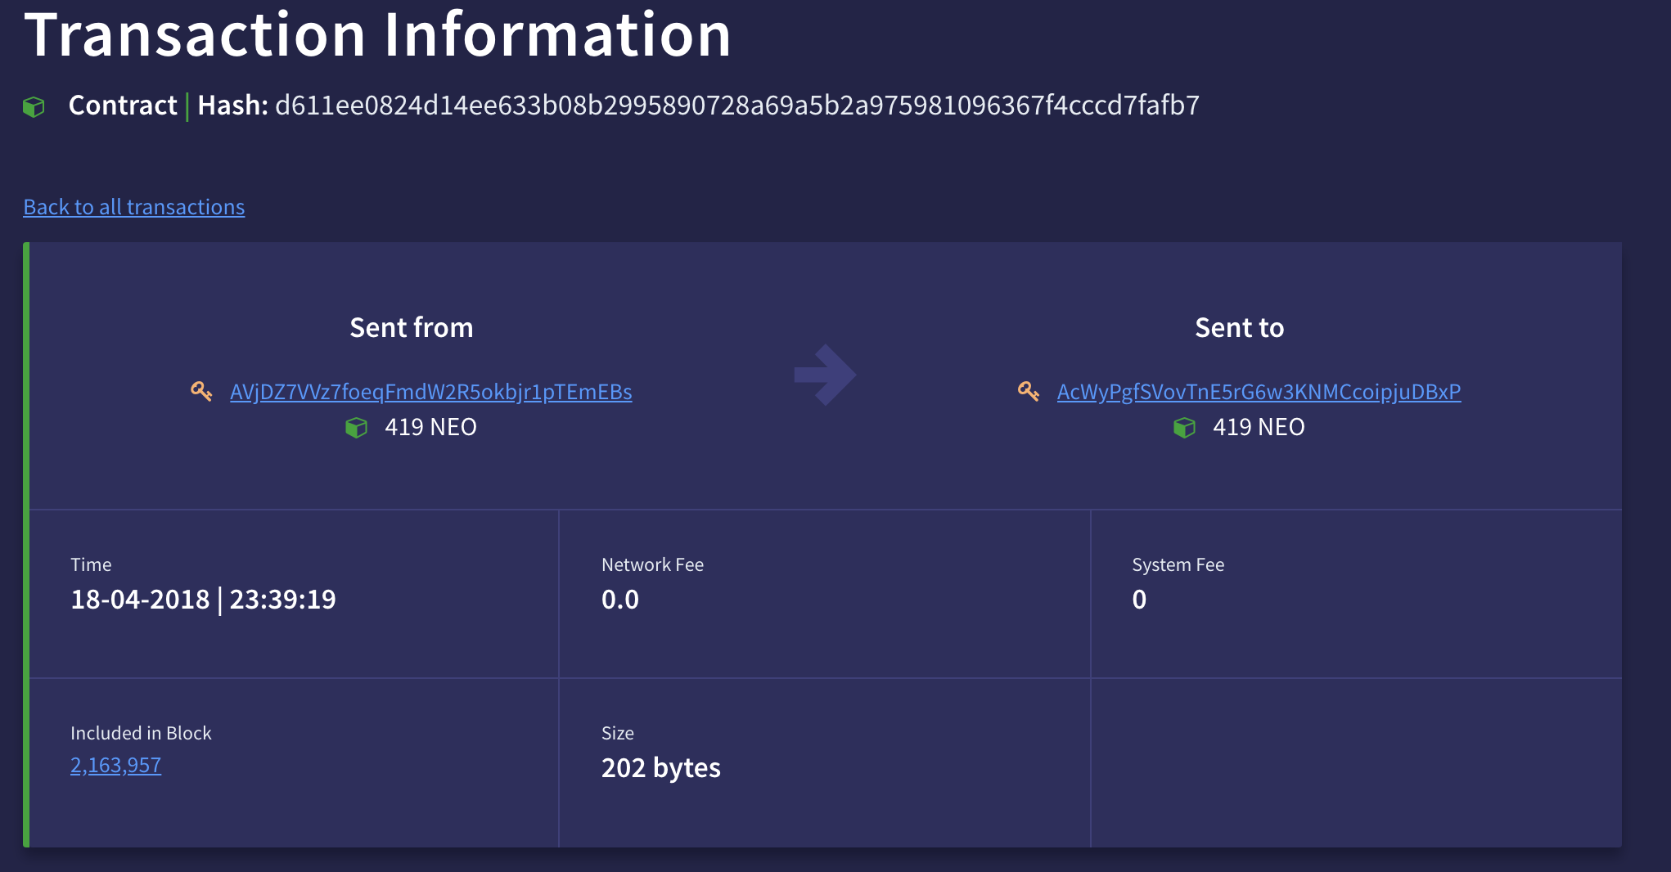Click the Sent from heading
1671x872 pixels.
click(x=412, y=327)
